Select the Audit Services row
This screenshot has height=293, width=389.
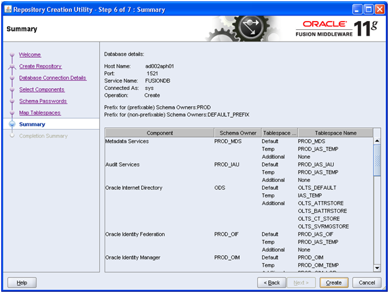239,165
